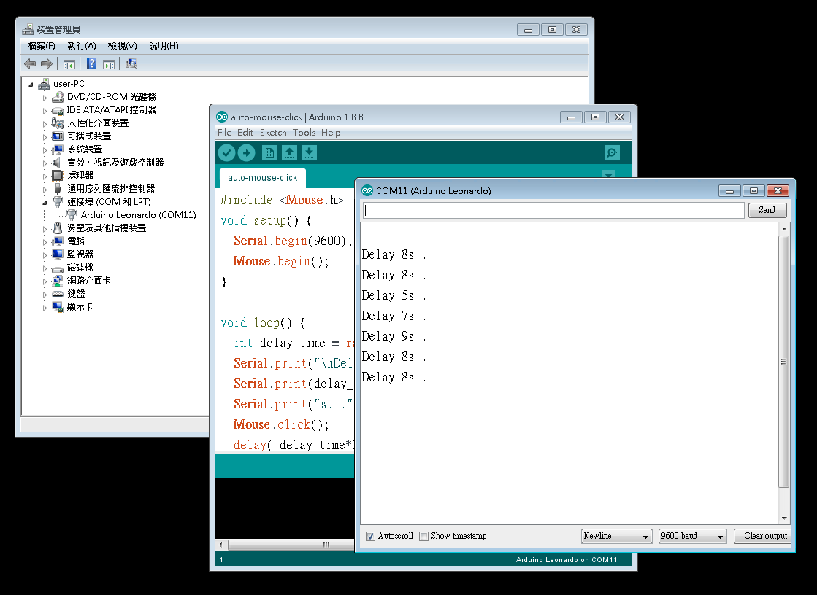817x595 pixels.
Task: Expand the 網路介面卡 node
Action: click(x=45, y=281)
